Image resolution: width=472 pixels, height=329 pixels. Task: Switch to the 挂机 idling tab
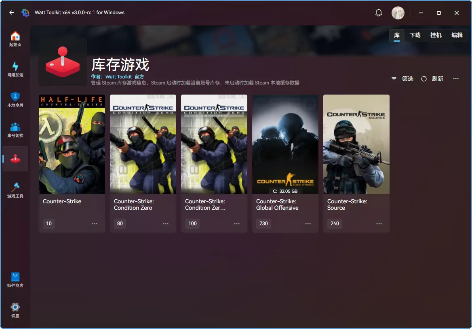(436, 35)
